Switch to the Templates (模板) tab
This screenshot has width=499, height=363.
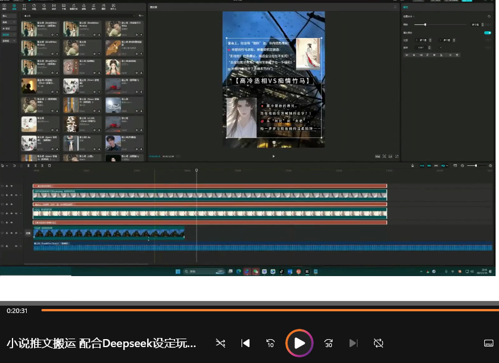pyautogui.click(x=103, y=7)
